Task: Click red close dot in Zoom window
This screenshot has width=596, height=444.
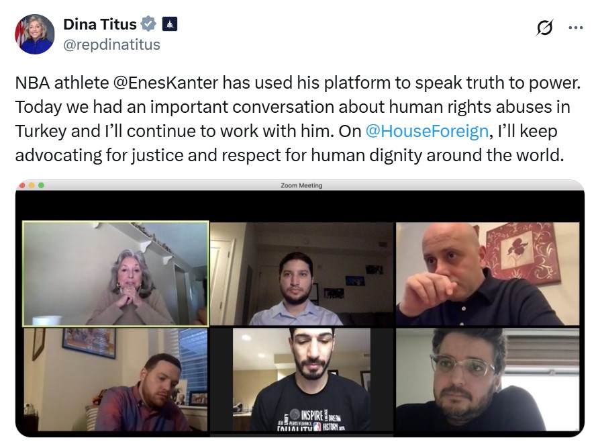Action: [x=22, y=185]
